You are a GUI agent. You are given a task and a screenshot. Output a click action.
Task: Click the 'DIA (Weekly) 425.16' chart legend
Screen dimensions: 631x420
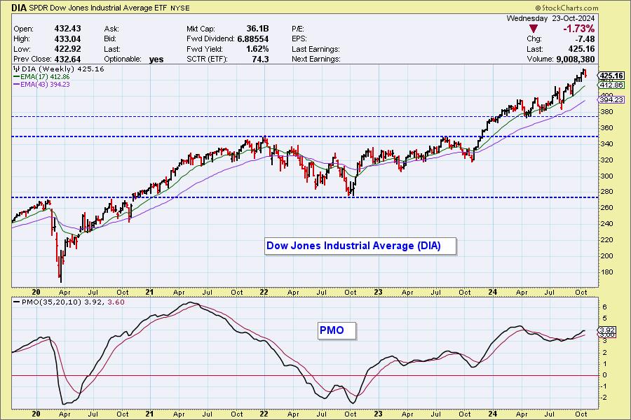(x=59, y=69)
